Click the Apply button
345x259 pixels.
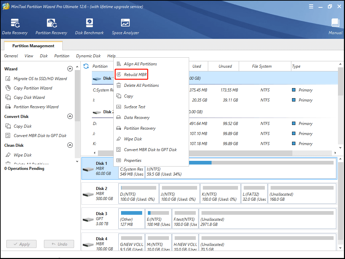tap(21, 244)
